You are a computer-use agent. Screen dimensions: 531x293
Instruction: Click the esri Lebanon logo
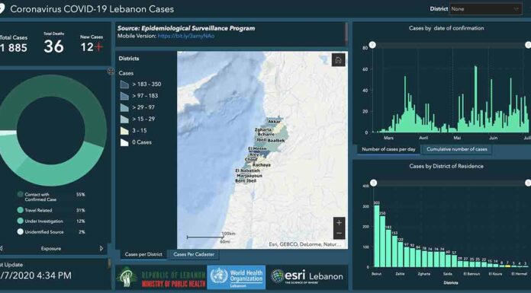[307, 276]
